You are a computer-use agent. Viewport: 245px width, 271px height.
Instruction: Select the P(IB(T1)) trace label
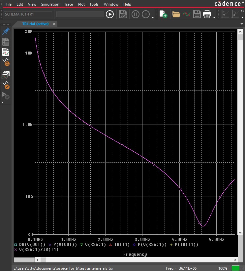coord(187,245)
